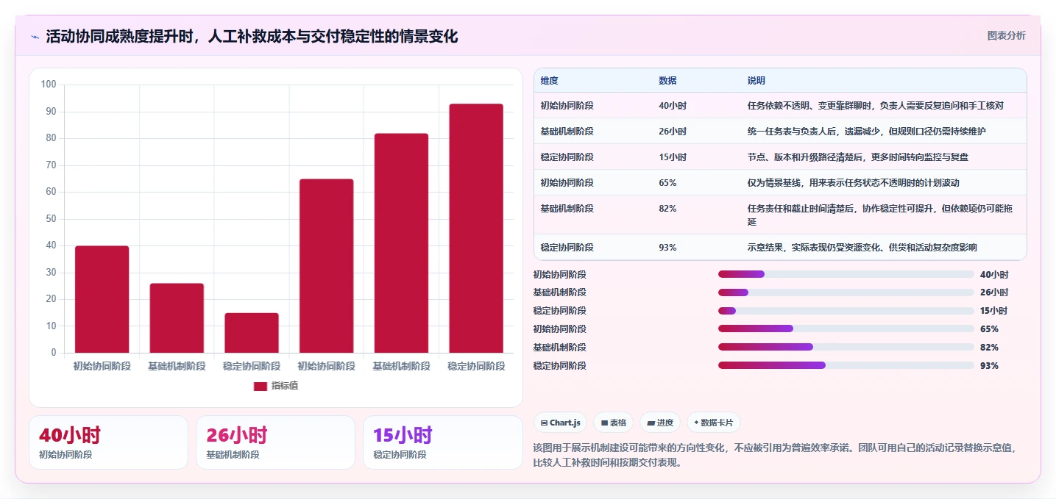The image size is (1056, 499).
Task: Click the progress bar reading 65%
Action: pos(846,329)
